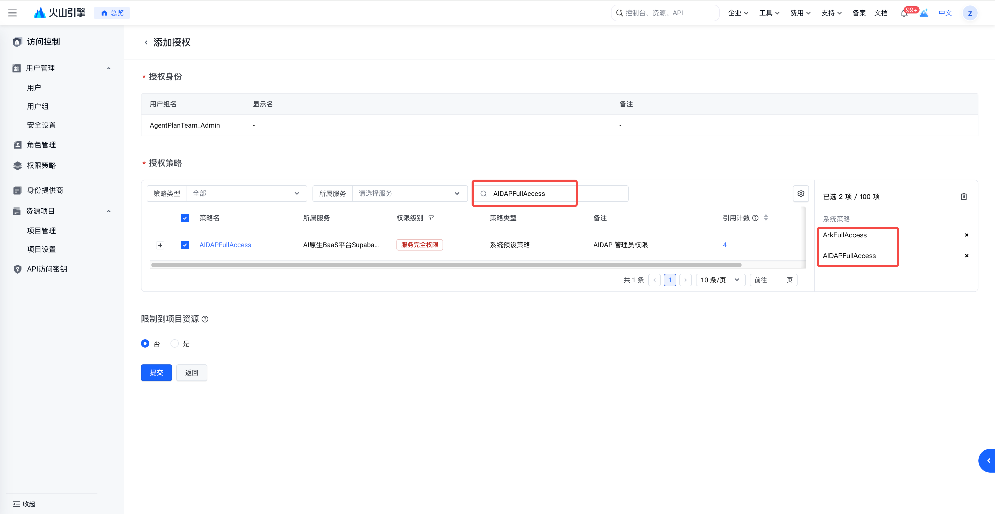
Task: Open the 所属服务 dropdown
Action: [x=409, y=193]
